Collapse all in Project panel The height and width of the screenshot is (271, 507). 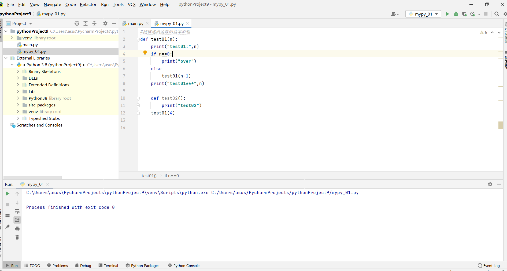coord(94,23)
